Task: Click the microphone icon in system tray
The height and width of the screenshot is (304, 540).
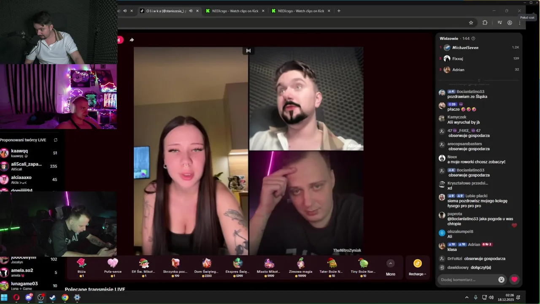Action: [x=476, y=297]
